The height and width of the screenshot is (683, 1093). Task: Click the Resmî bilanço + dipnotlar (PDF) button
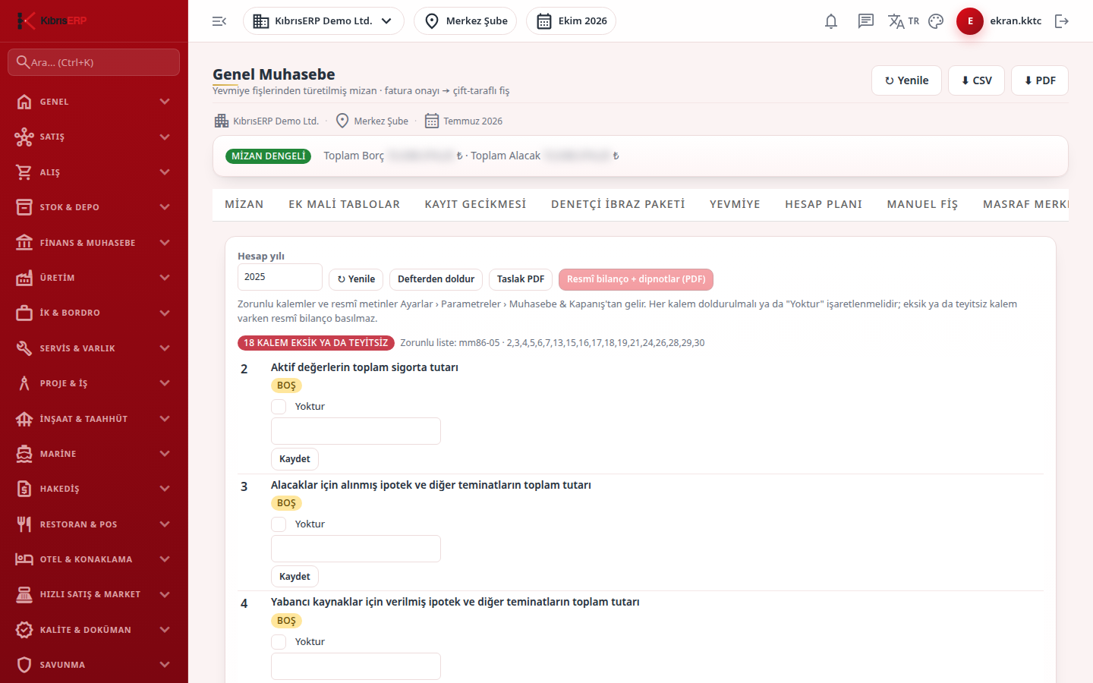(636, 279)
